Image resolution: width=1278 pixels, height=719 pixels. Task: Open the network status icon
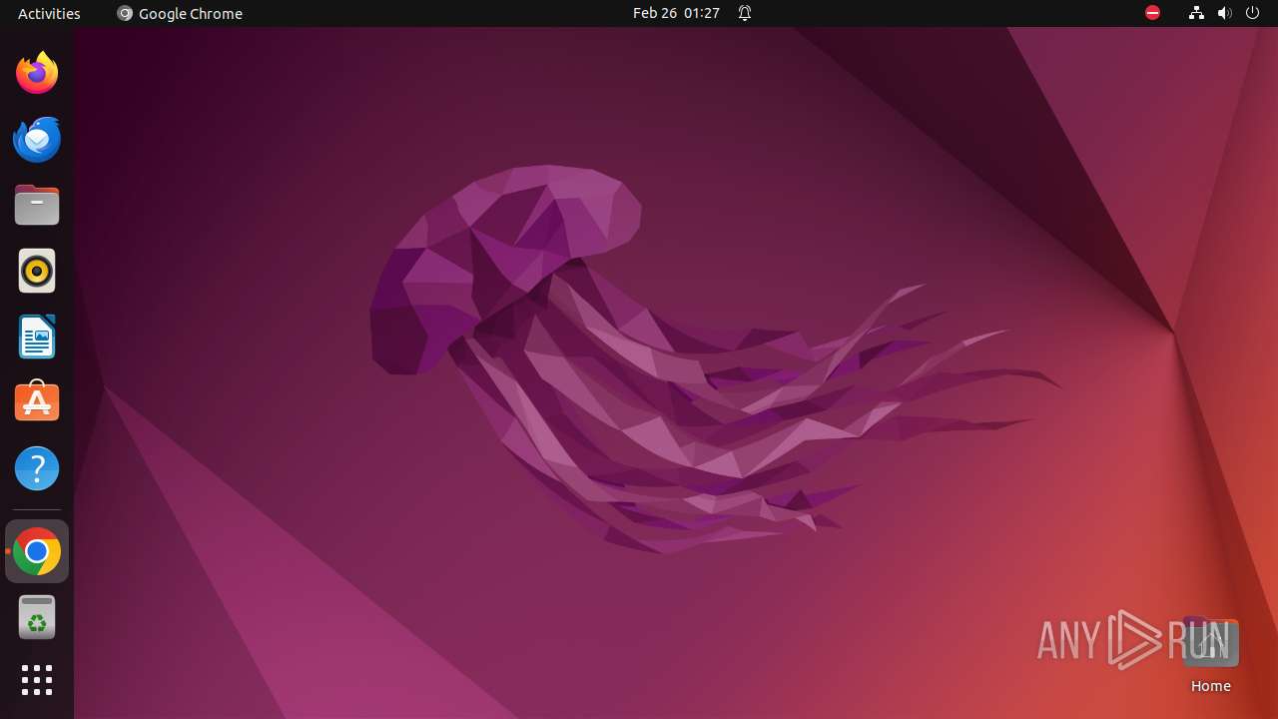tap(1196, 13)
